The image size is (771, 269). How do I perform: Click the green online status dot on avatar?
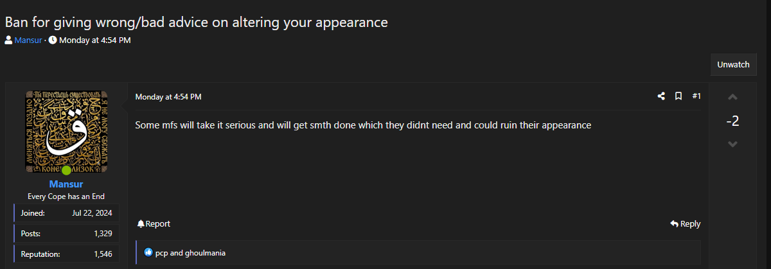(66, 171)
